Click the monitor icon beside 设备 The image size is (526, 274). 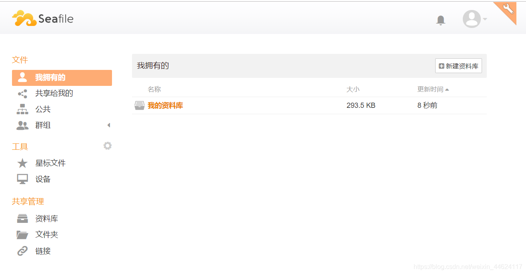pos(22,179)
